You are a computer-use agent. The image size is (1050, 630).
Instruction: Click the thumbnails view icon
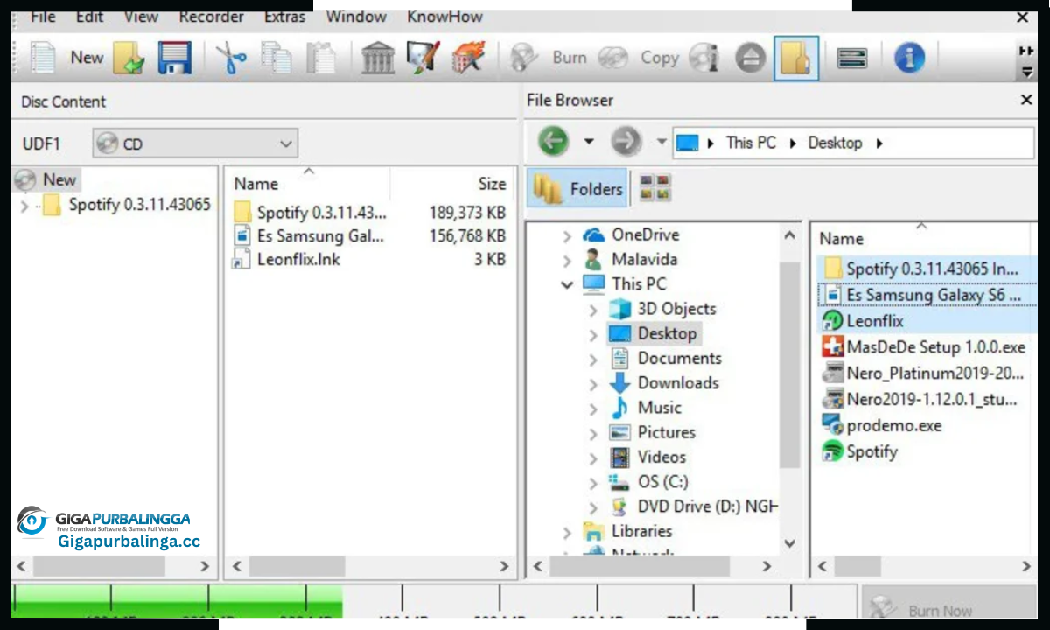654,188
